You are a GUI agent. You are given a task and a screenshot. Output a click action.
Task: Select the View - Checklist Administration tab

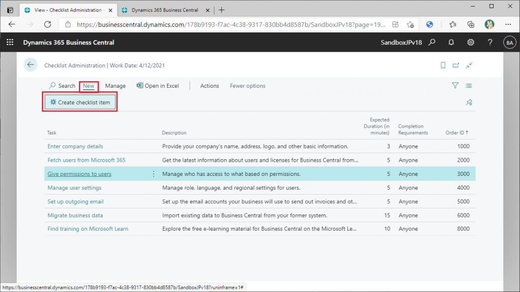point(68,10)
